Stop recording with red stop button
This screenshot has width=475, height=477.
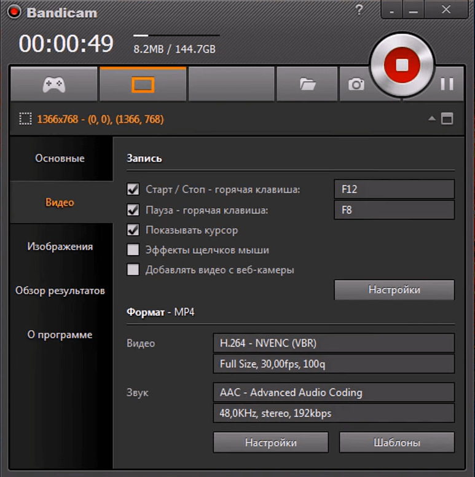point(402,65)
